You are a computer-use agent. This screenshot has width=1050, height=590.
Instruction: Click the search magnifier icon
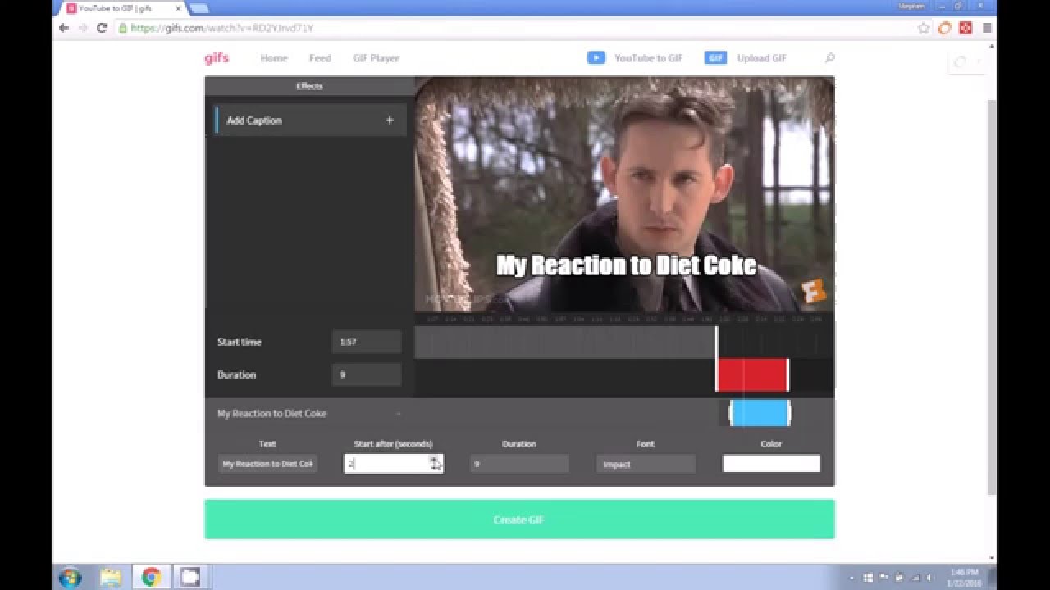(x=829, y=58)
